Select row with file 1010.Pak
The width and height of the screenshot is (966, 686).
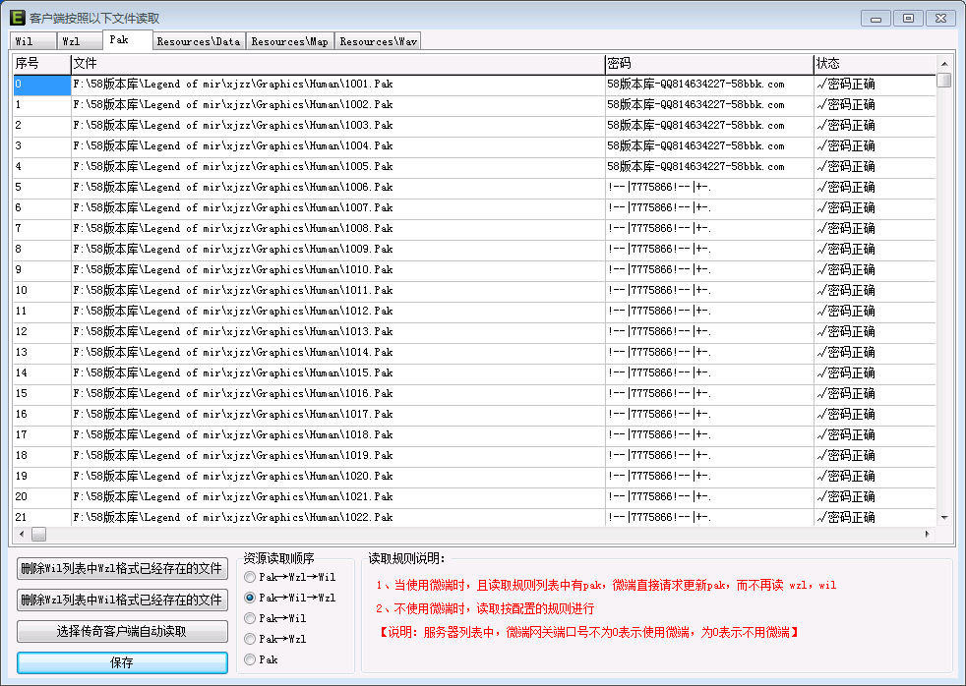coord(233,269)
